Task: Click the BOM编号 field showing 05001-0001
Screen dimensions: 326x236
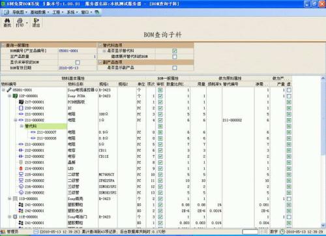Action: pos(77,51)
